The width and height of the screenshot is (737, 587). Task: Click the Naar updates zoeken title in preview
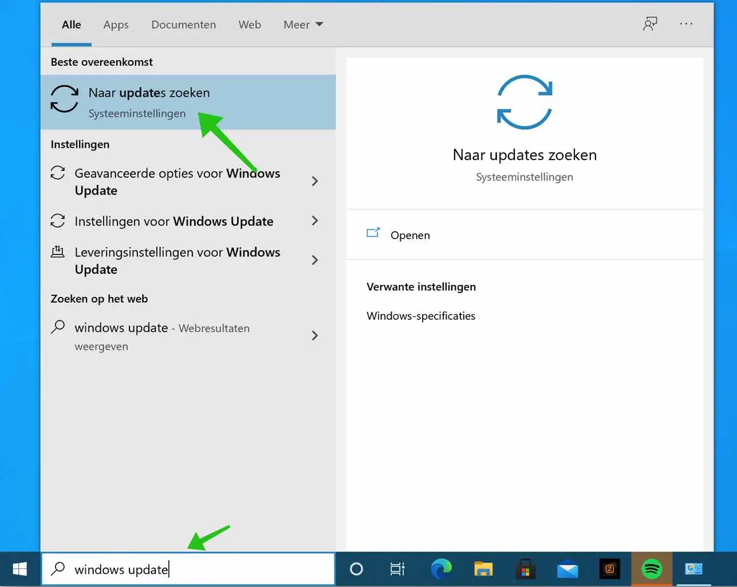525,154
